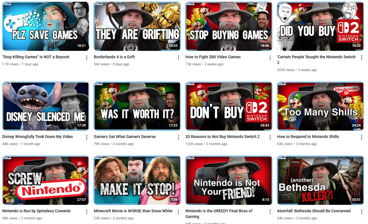368x224 pixels.
Task: Click "23K views • 2 months ago" text
Action: [x=114, y=218]
